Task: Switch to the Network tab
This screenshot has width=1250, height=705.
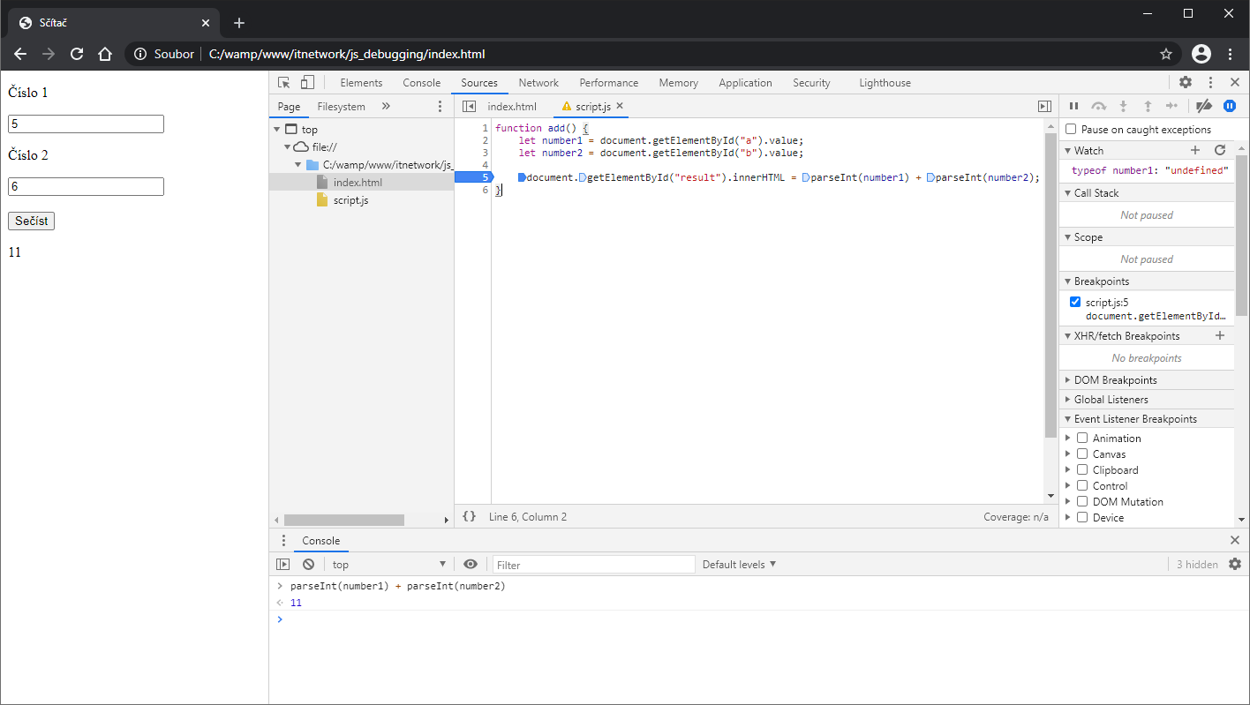Action: [x=538, y=83]
